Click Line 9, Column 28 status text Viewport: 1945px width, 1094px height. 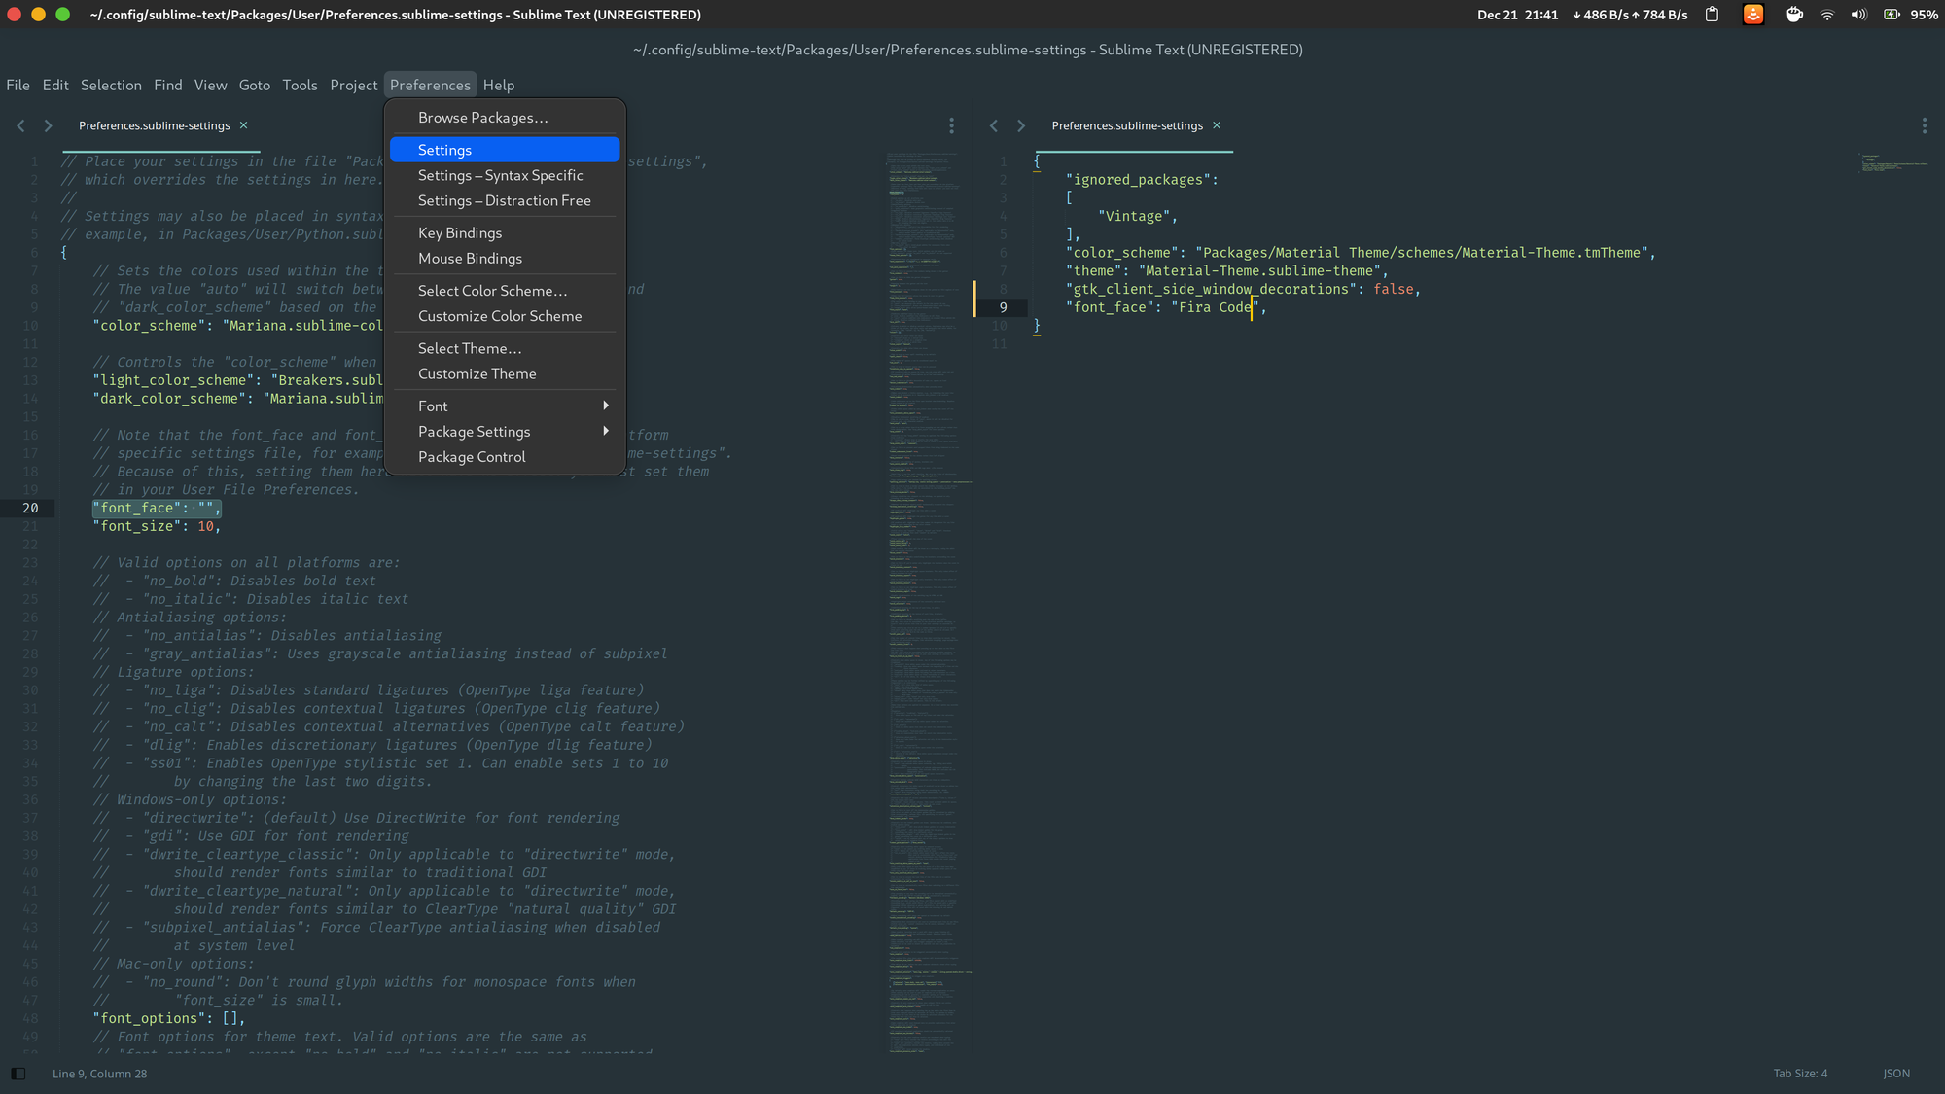point(99,1074)
